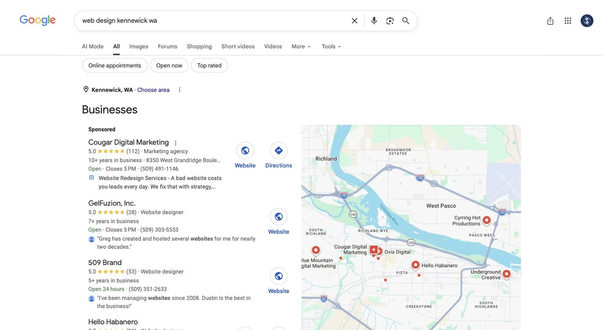This screenshot has height=330, width=603.
Task: Open the Videos tab
Action: click(x=273, y=46)
